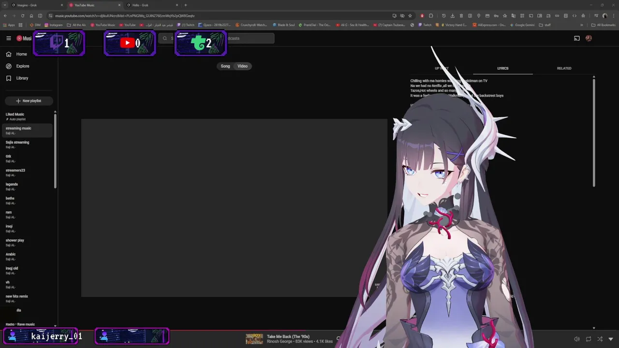This screenshot has width=619, height=348.
Task: Open the shower play playlist
Action: coord(28,243)
